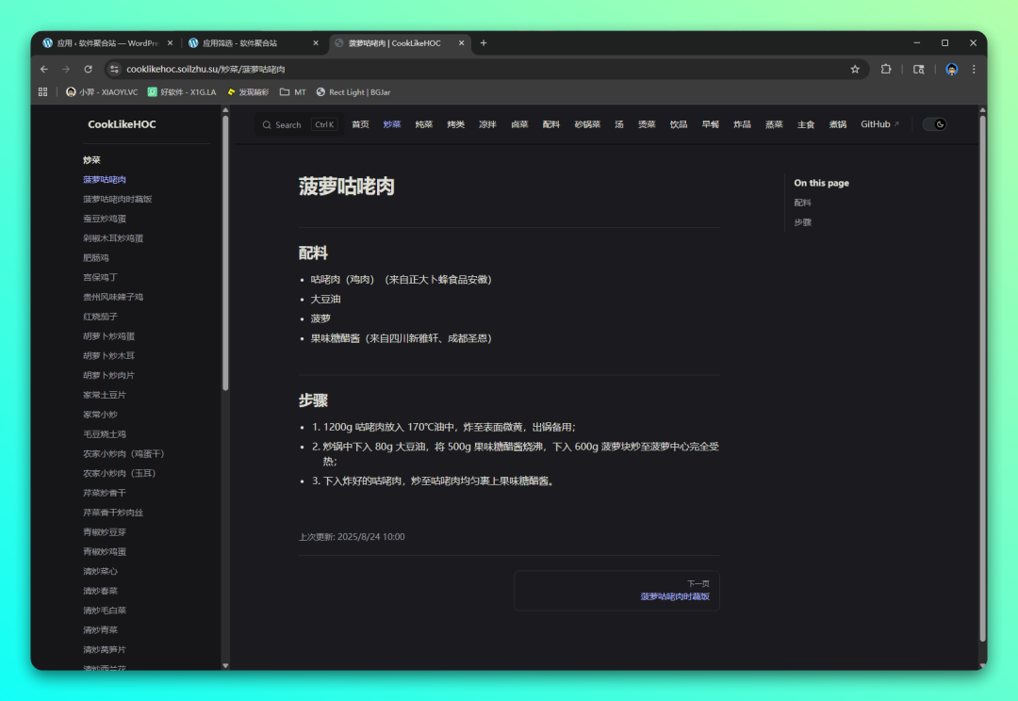
Task: Open the MT bookmarks folder
Action: 293,92
